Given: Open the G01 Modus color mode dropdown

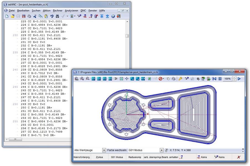Looking at the screenshot, I should [x=161, y=150].
